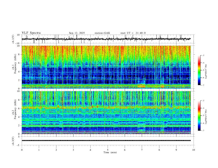Click the "ch.3(V)" axis label
Image resolution: width=218 pixels, height=168 pixels.
tap(13, 141)
